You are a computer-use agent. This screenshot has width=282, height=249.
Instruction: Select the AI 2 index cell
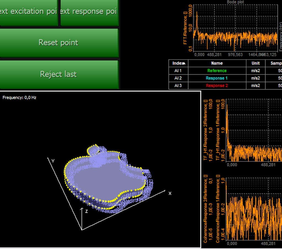pyautogui.click(x=178, y=78)
